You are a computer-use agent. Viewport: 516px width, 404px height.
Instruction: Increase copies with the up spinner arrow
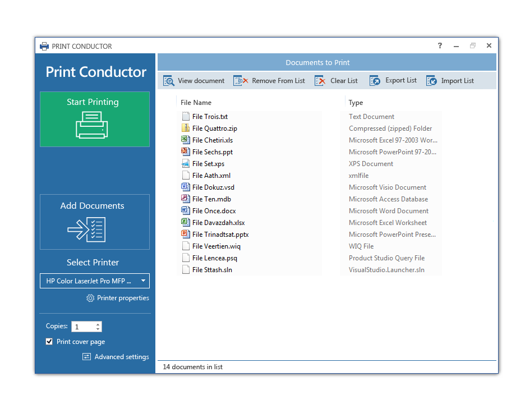[x=98, y=324]
